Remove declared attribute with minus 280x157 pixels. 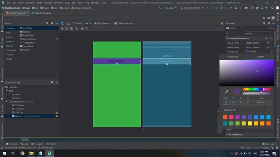point(271,38)
